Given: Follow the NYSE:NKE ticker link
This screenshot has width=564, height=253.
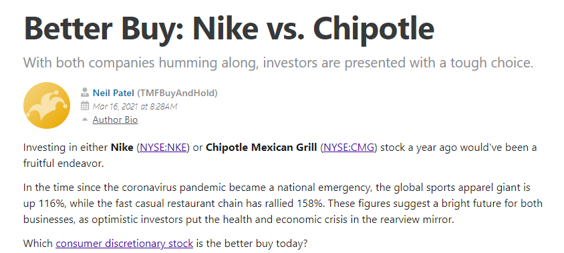Looking at the screenshot, I should 163,148.
